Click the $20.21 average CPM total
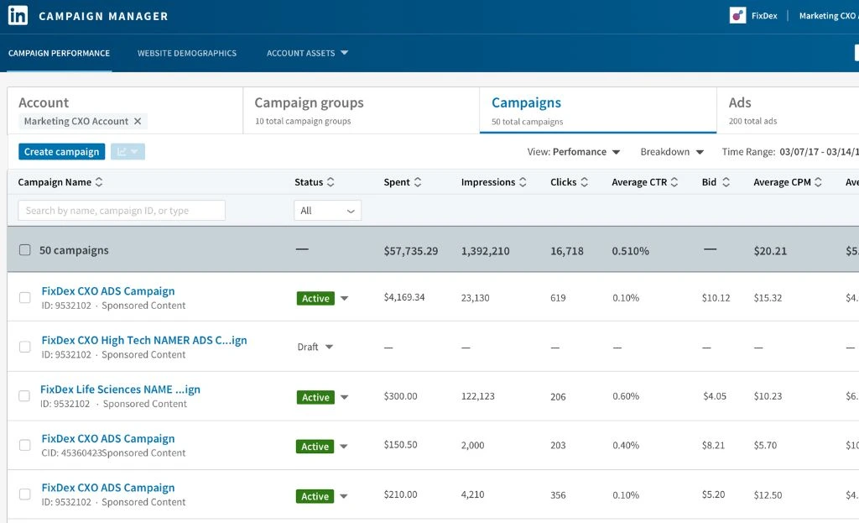The width and height of the screenshot is (859, 523). (x=770, y=251)
